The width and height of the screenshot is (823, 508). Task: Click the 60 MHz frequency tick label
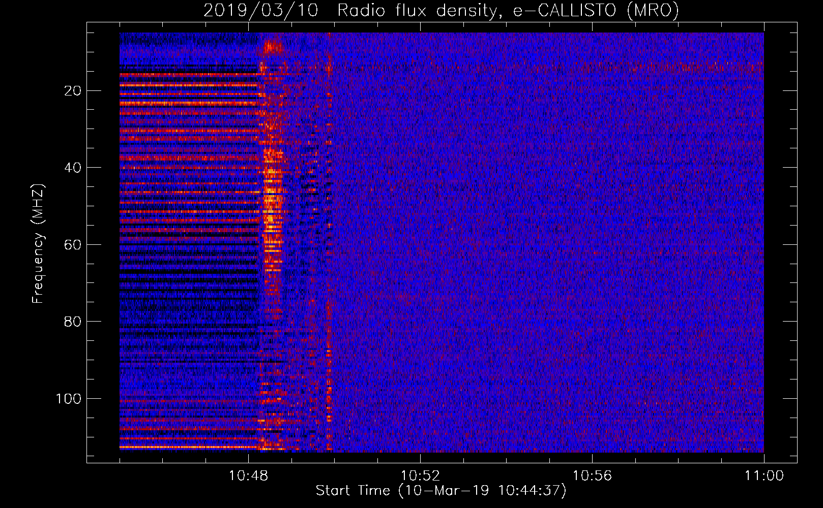tap(73, 245)
